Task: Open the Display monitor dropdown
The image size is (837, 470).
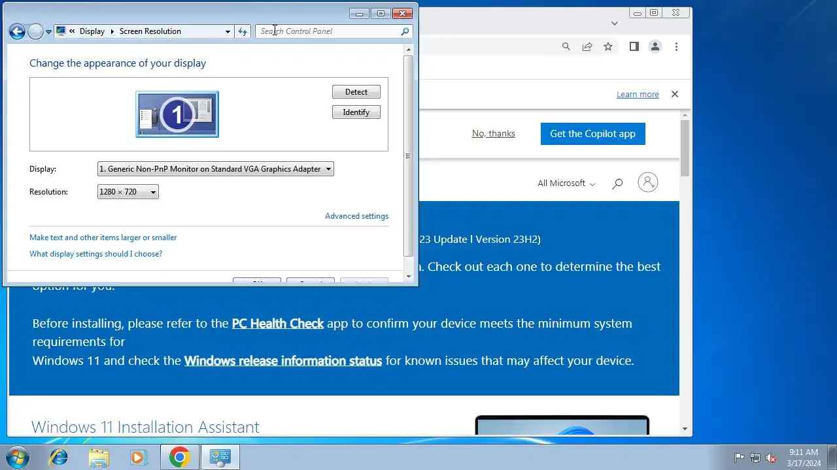Action: (216, 169)
